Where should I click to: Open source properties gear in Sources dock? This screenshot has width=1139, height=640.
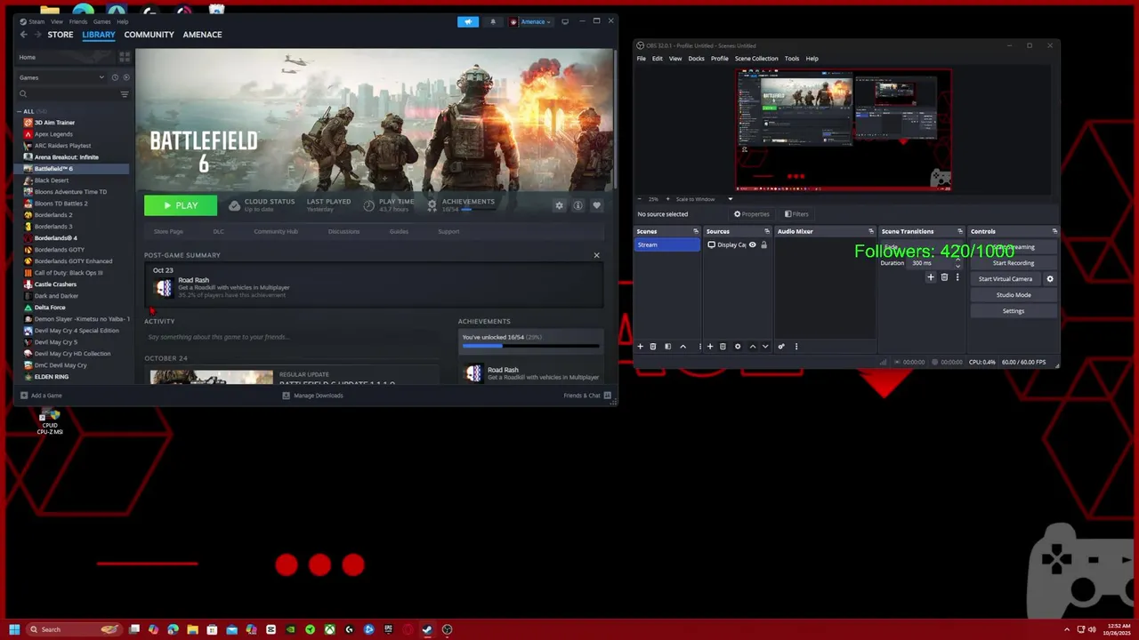pyautogui.click(x=738, y=347)
